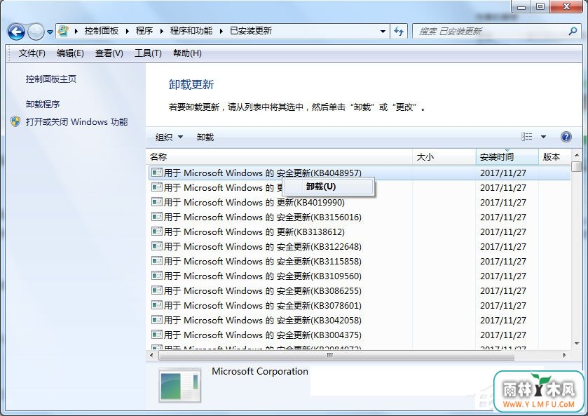Sort by the 大小 column header
This screenshot has width=588, height=416.
tap(444, 157)
